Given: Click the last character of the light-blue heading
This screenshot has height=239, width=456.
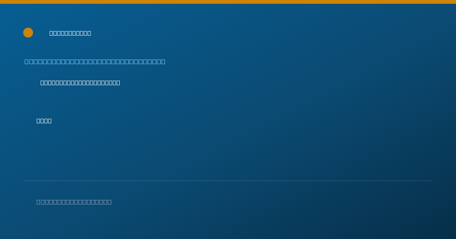Looking at the screenshot, I should click(x=163, y=61).
